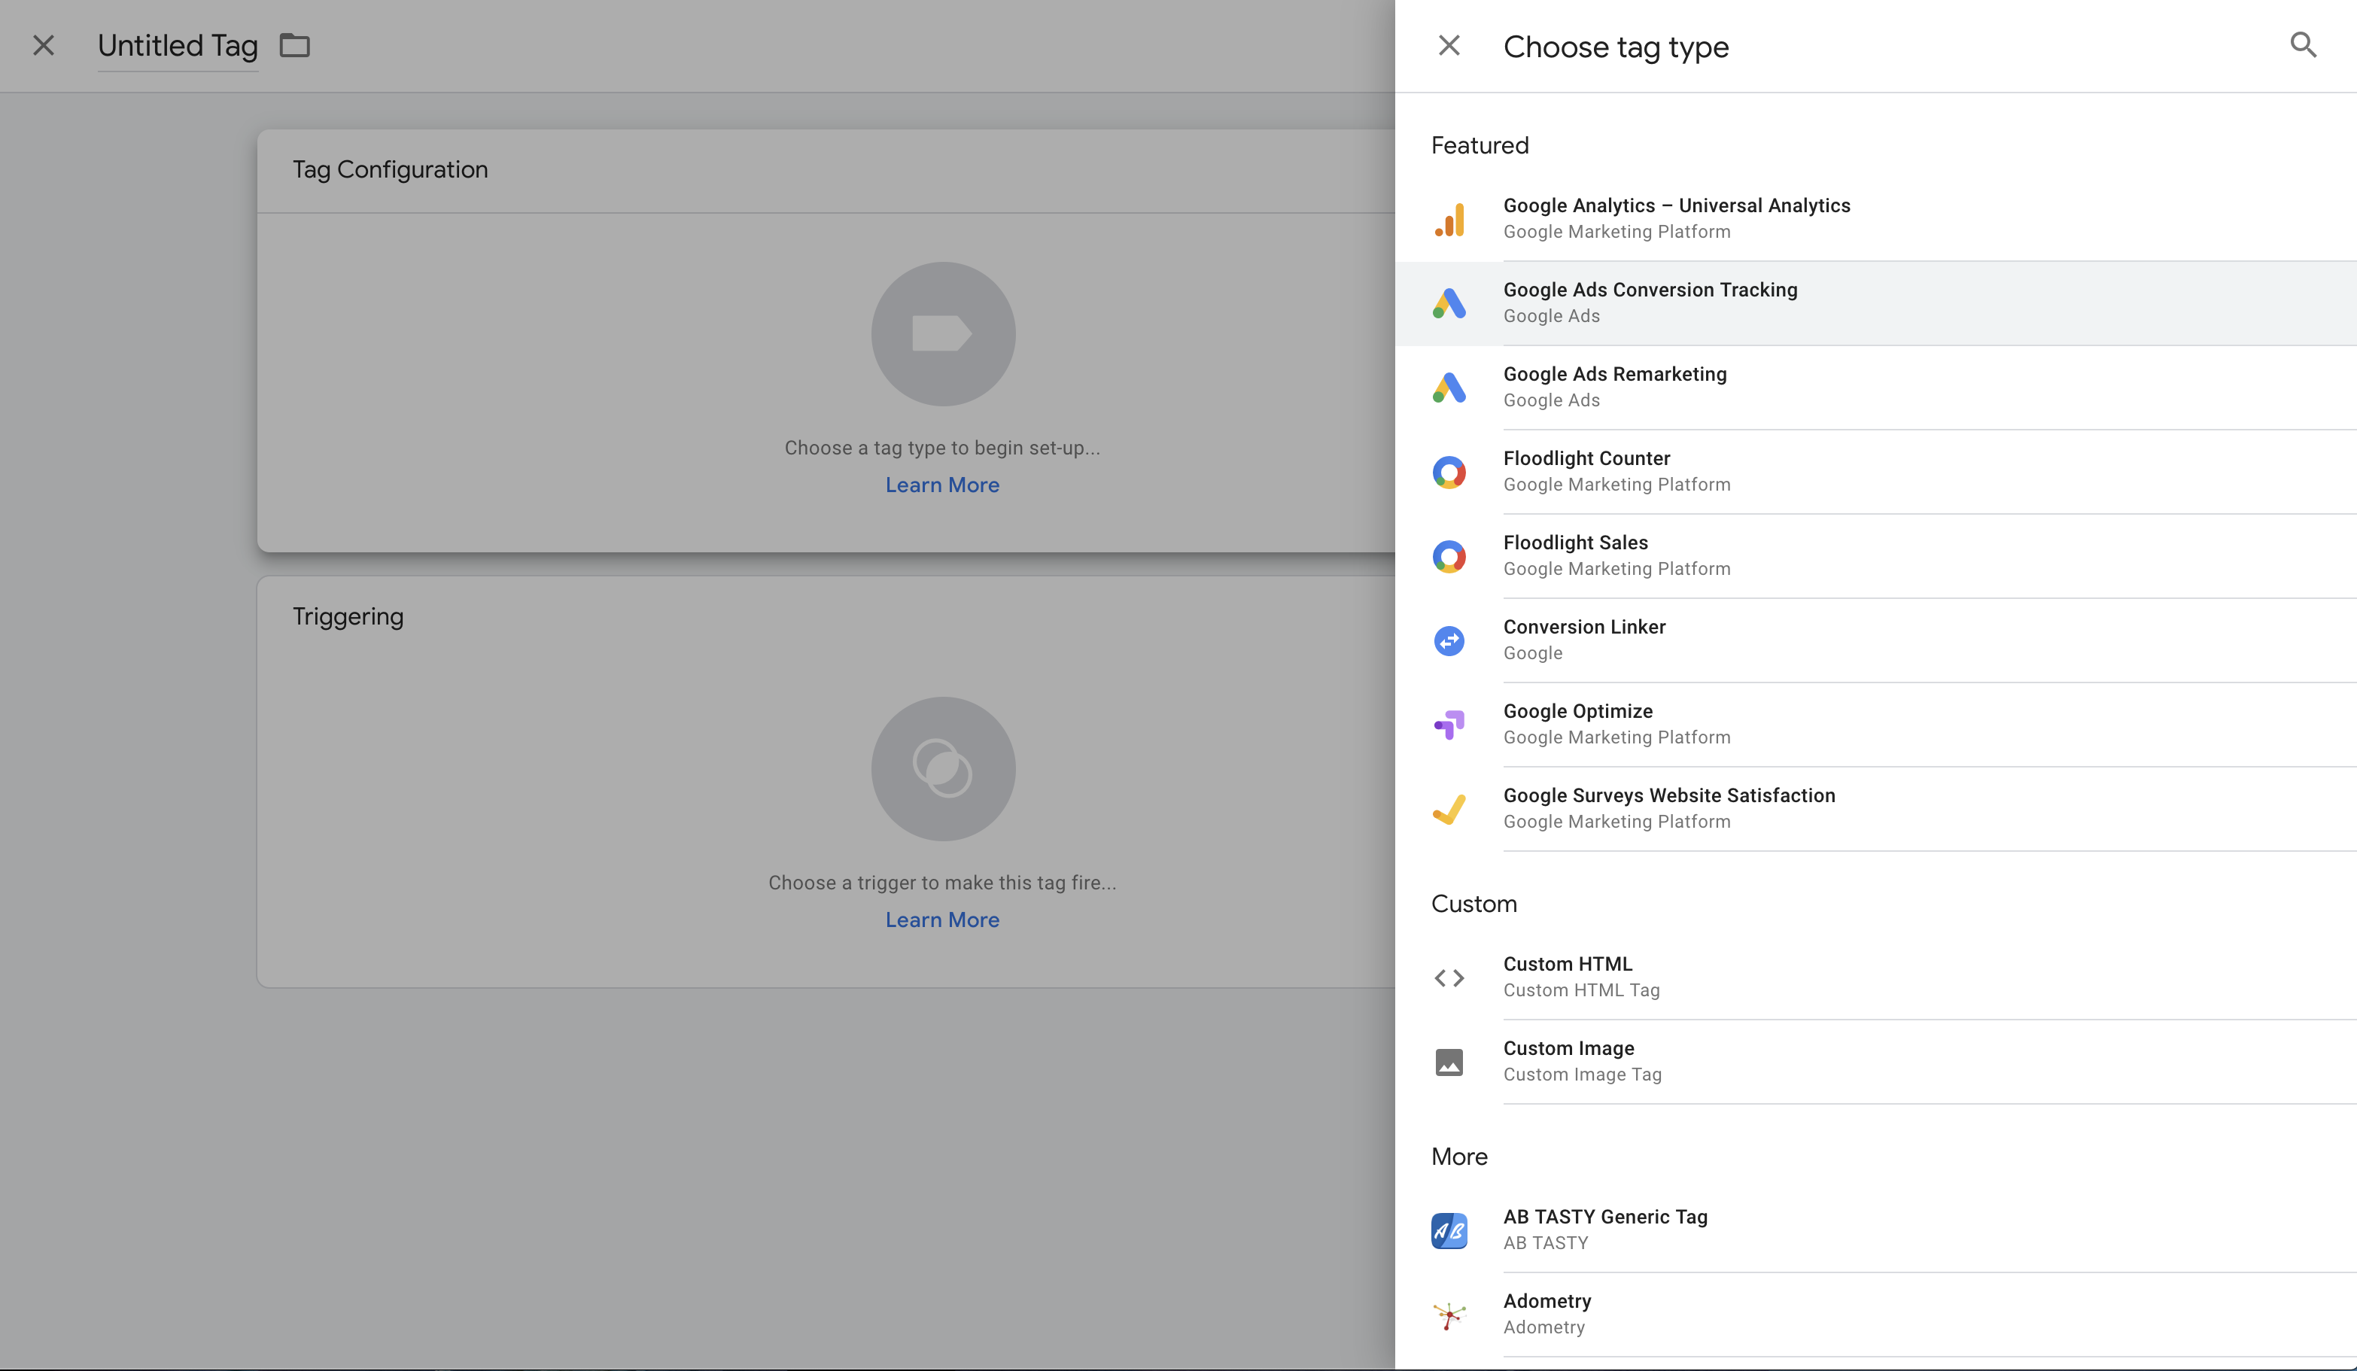Click the Google Ads Remarketing icon
2357x1371 pixels.
pos(1449,388)
